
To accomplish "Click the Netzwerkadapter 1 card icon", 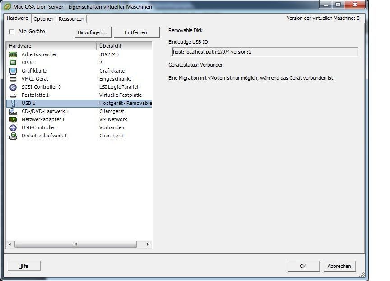I will (13, 119).
